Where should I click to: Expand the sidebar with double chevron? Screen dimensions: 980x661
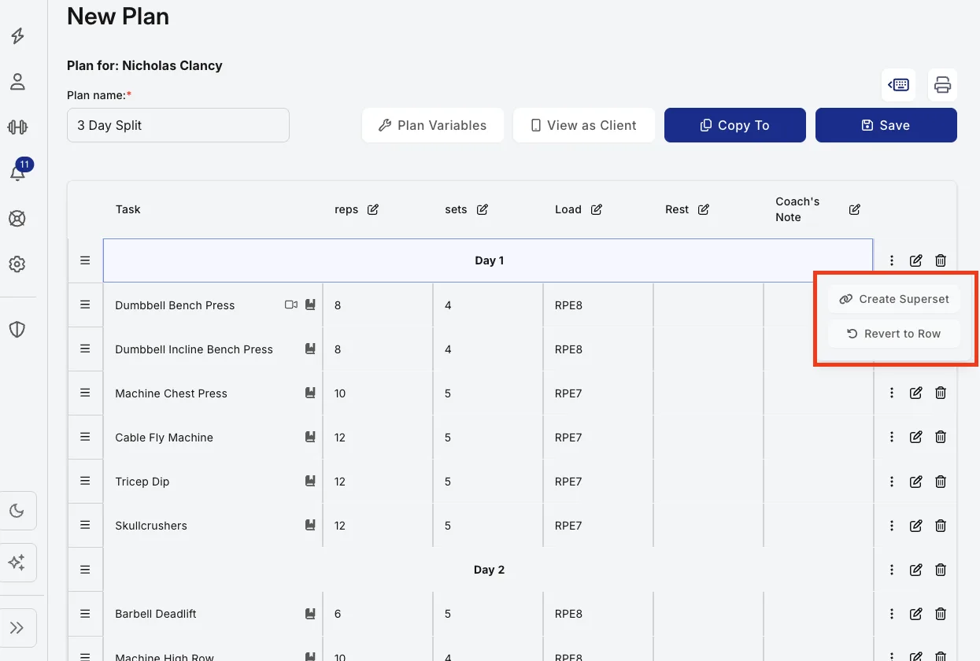(17, 627)
